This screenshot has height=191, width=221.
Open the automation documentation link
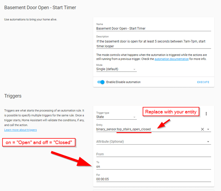172,59
